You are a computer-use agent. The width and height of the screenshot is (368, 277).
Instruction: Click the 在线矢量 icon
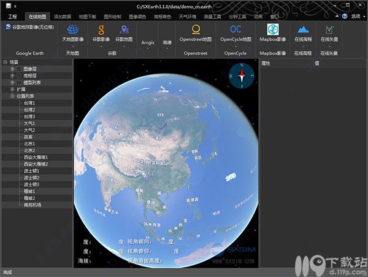click(329, 29)
